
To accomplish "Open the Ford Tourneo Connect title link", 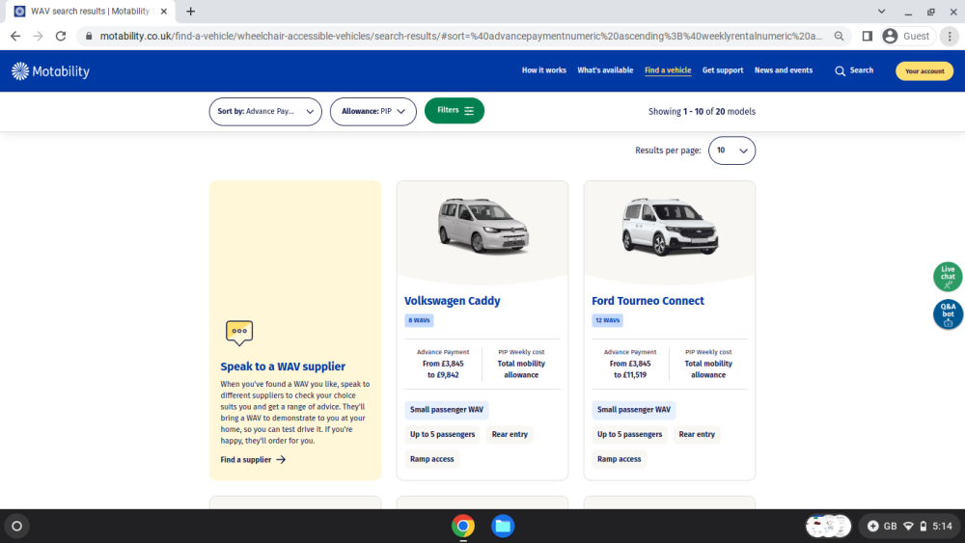I will [x=648, y=301].
